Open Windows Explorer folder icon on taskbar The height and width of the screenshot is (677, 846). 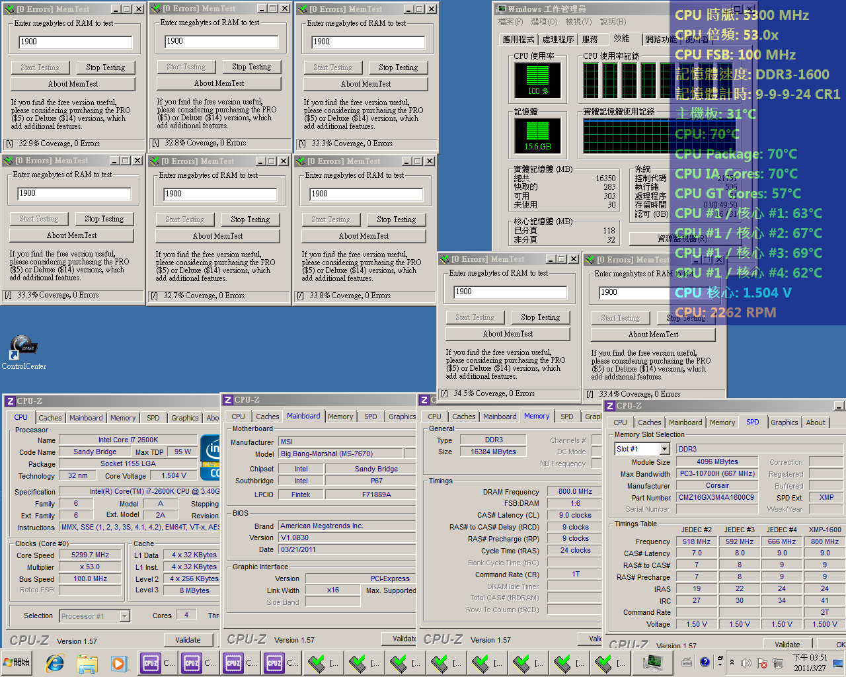(87, 662)
